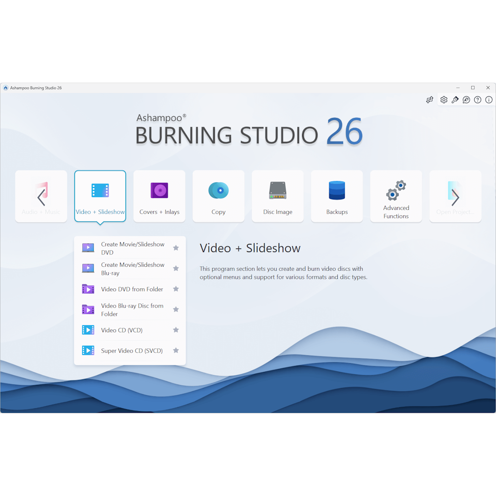This screenshot has width=496, height=496.
Task: Choose Video DVD from Folder
Action: pyautogui.click(x=129, y=289)
